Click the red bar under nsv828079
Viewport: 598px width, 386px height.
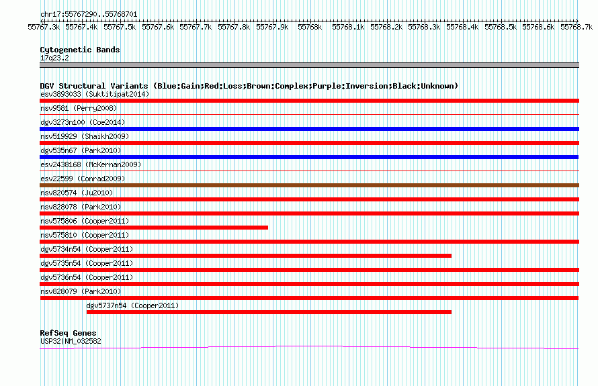pyautogui.click(x=309, y=298)
